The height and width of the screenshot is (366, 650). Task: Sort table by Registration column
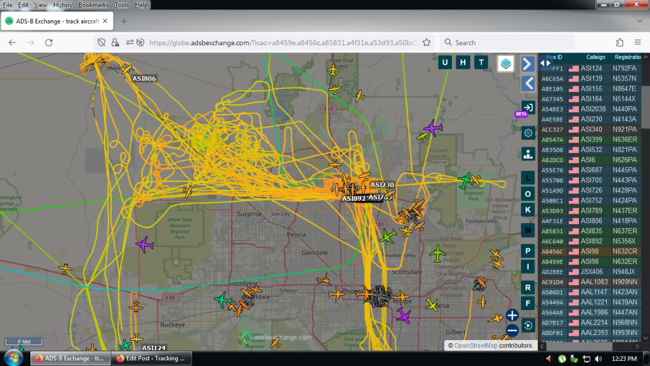[628, 57]
